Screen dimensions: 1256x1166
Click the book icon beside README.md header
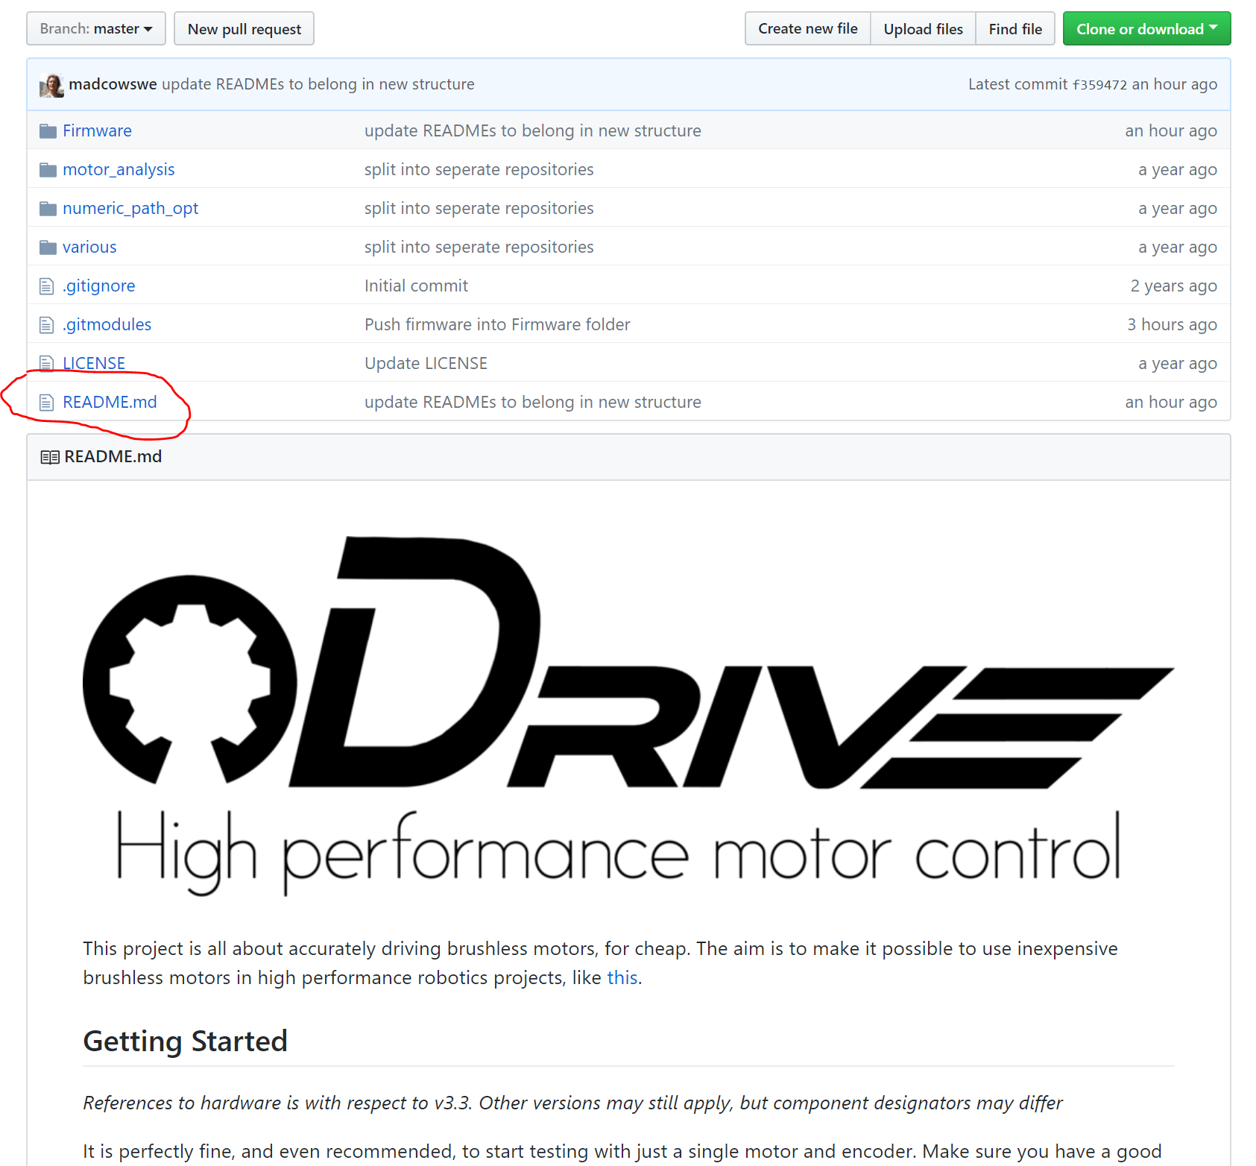(x=50, y=457)
